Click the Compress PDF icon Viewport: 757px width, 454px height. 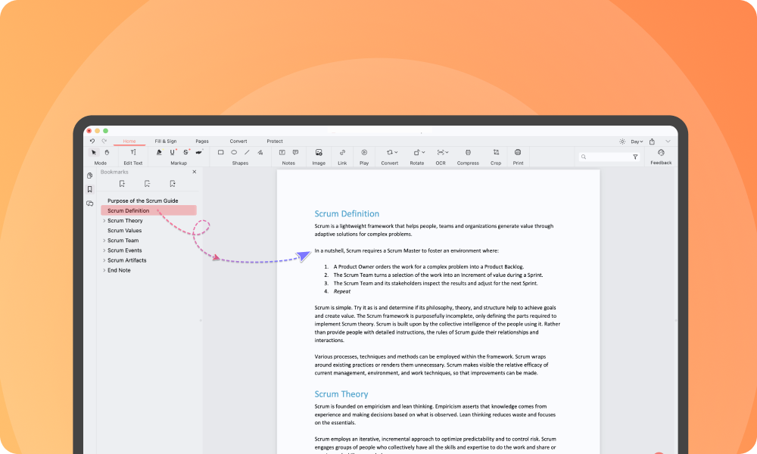(x=468, y=152)
